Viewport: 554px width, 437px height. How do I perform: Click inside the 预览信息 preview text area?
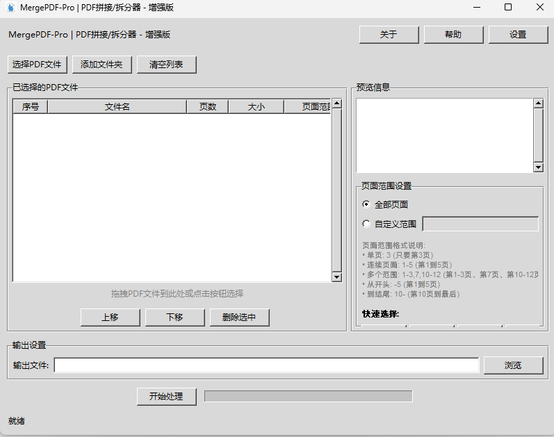(x=444, y=135)
